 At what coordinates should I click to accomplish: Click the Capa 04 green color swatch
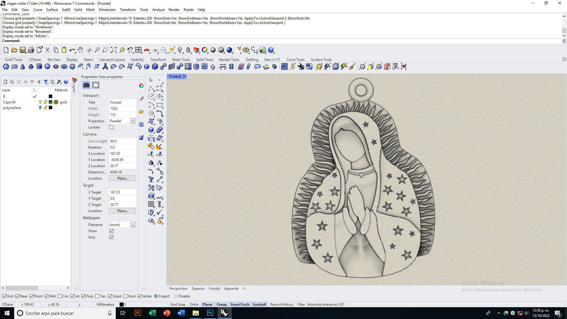click(x=50, y=102)
